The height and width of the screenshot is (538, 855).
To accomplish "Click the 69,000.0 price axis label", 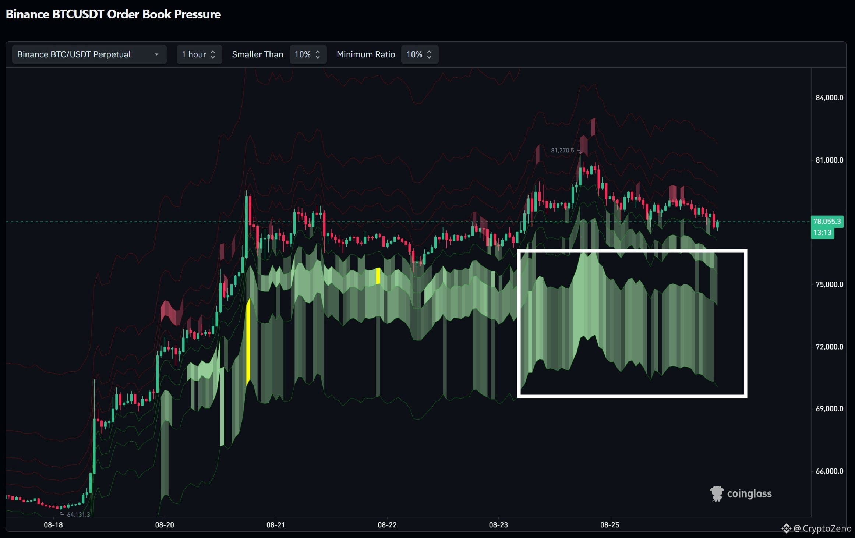I will pos(829,409).
